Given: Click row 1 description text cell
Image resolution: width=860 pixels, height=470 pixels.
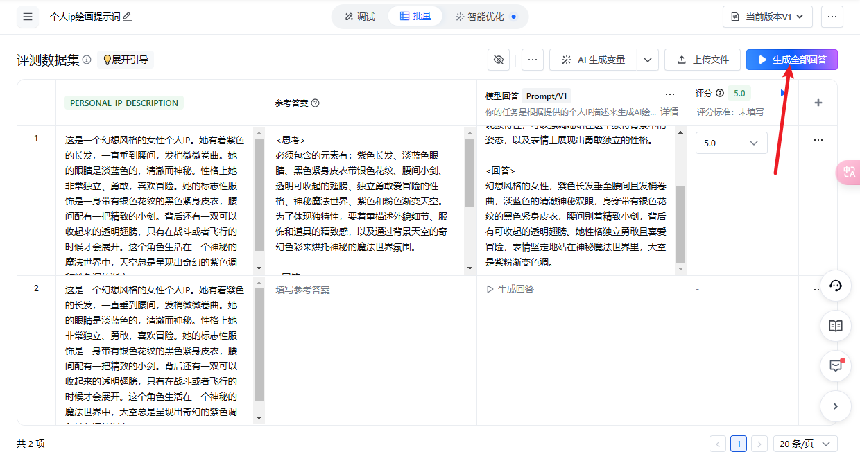Looking at the screenshot, I should pos(155,201).
